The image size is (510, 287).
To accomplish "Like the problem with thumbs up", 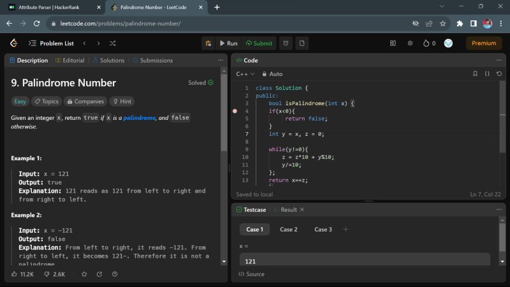I will (15, 274).
